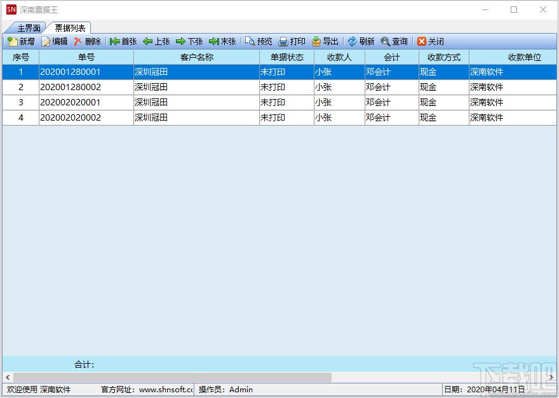The width and height of the screenshot is (559, 398).
Task: Select row with 单号 202001280002
Action: pyautogui.click(x=279, y=88)
